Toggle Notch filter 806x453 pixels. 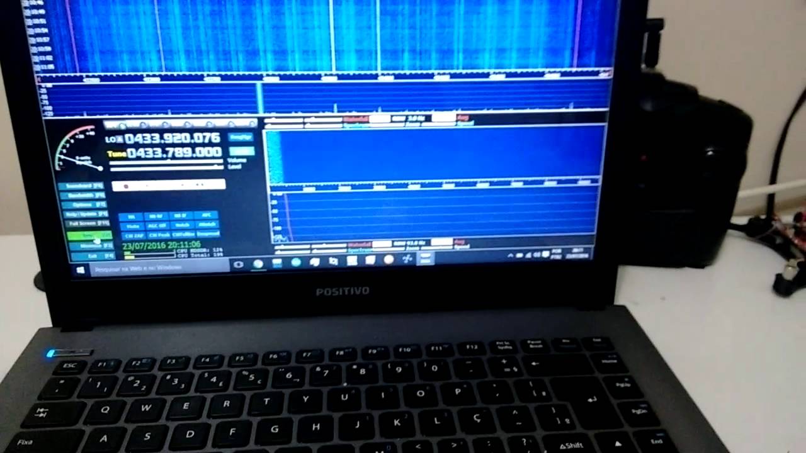pos(182,225)
